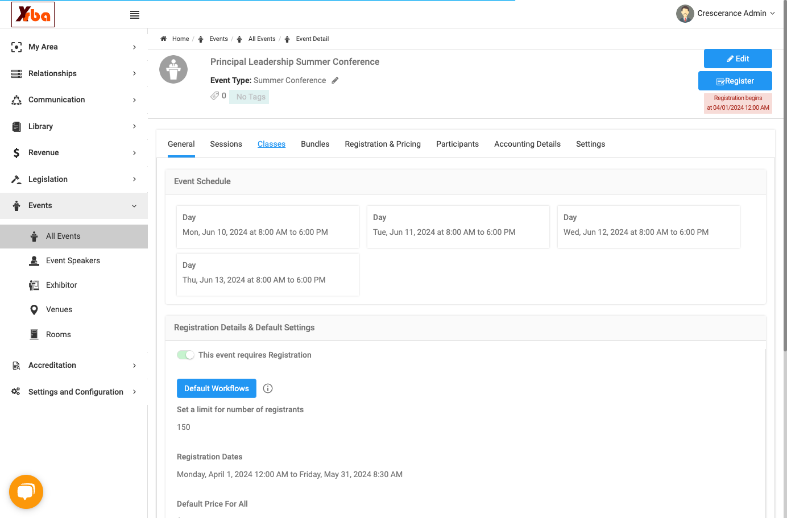787x518 pixels.
Task: Edit the event type with pencil icon
Action: (335, 80)
